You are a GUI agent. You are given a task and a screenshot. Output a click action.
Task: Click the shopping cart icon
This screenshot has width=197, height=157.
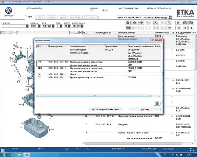(169, 28)
